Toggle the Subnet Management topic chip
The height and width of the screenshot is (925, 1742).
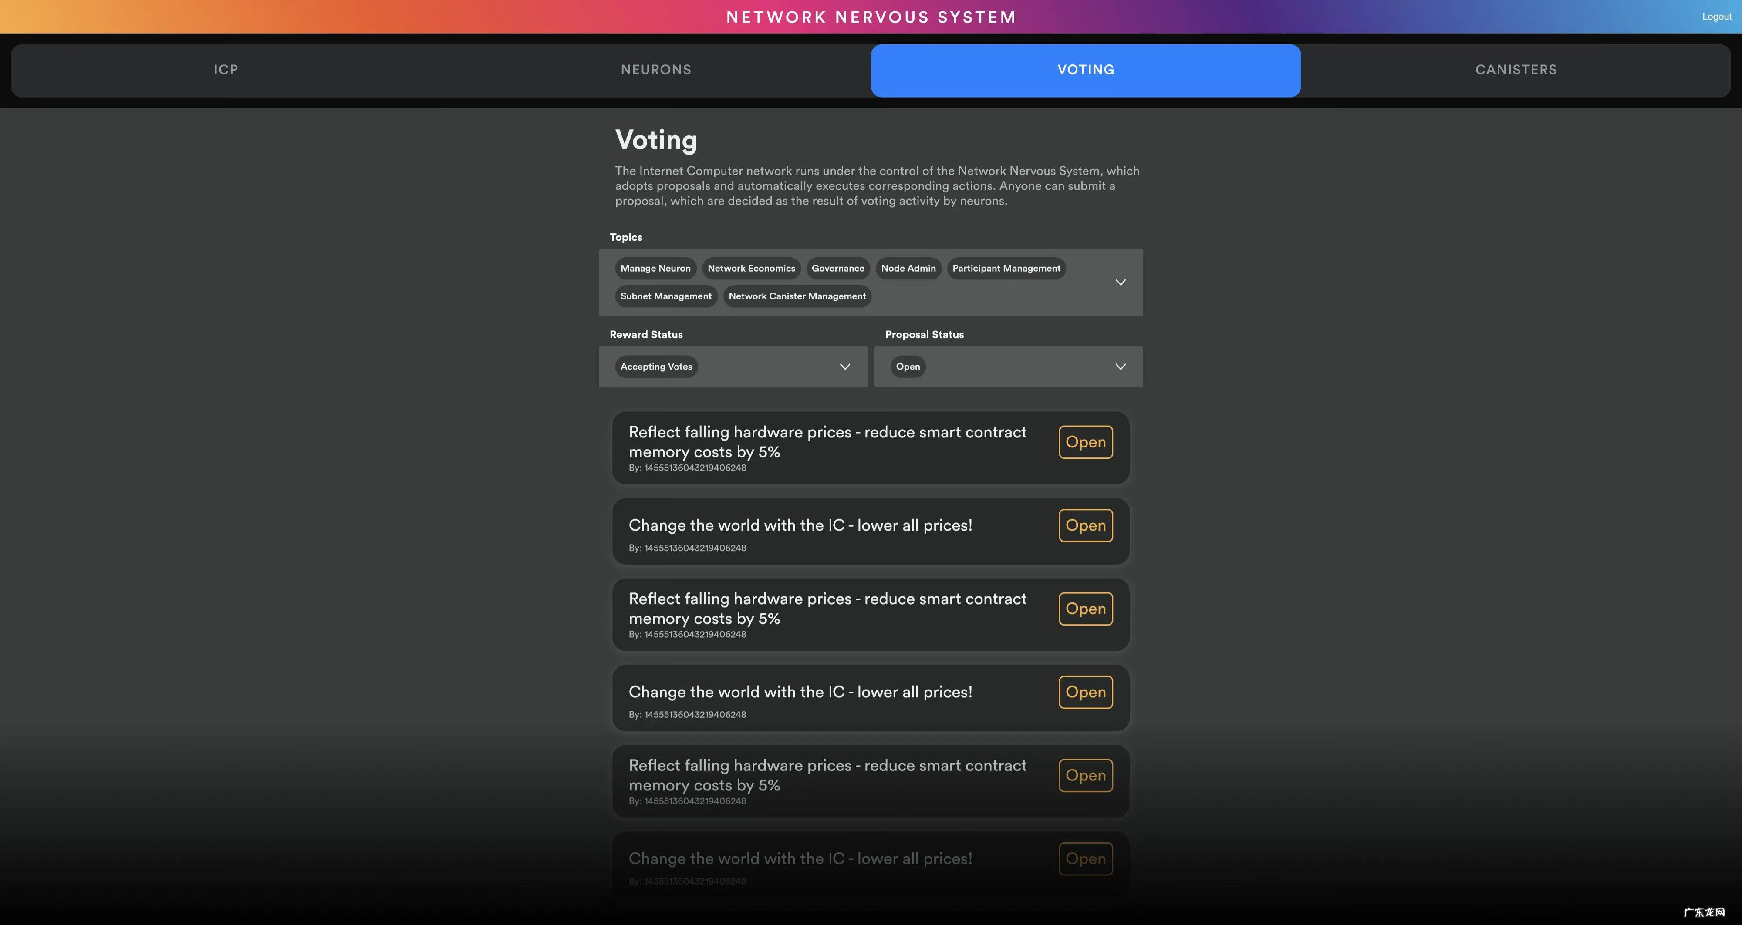click(x=665, y=296)
